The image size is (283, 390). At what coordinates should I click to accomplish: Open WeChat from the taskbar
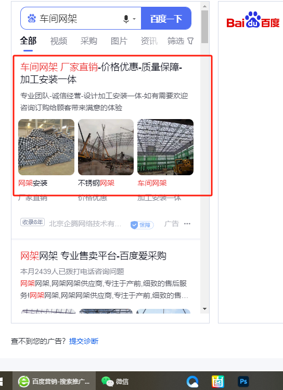[115, 381]
